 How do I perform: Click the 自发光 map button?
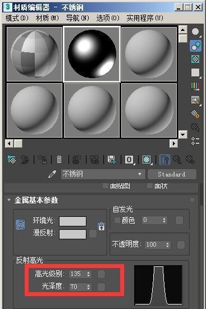[179, 220]
